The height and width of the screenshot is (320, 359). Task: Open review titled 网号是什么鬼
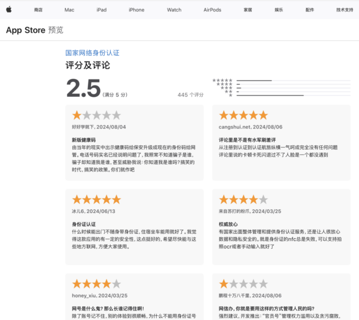pyautogui.click(x=108, y=309)
